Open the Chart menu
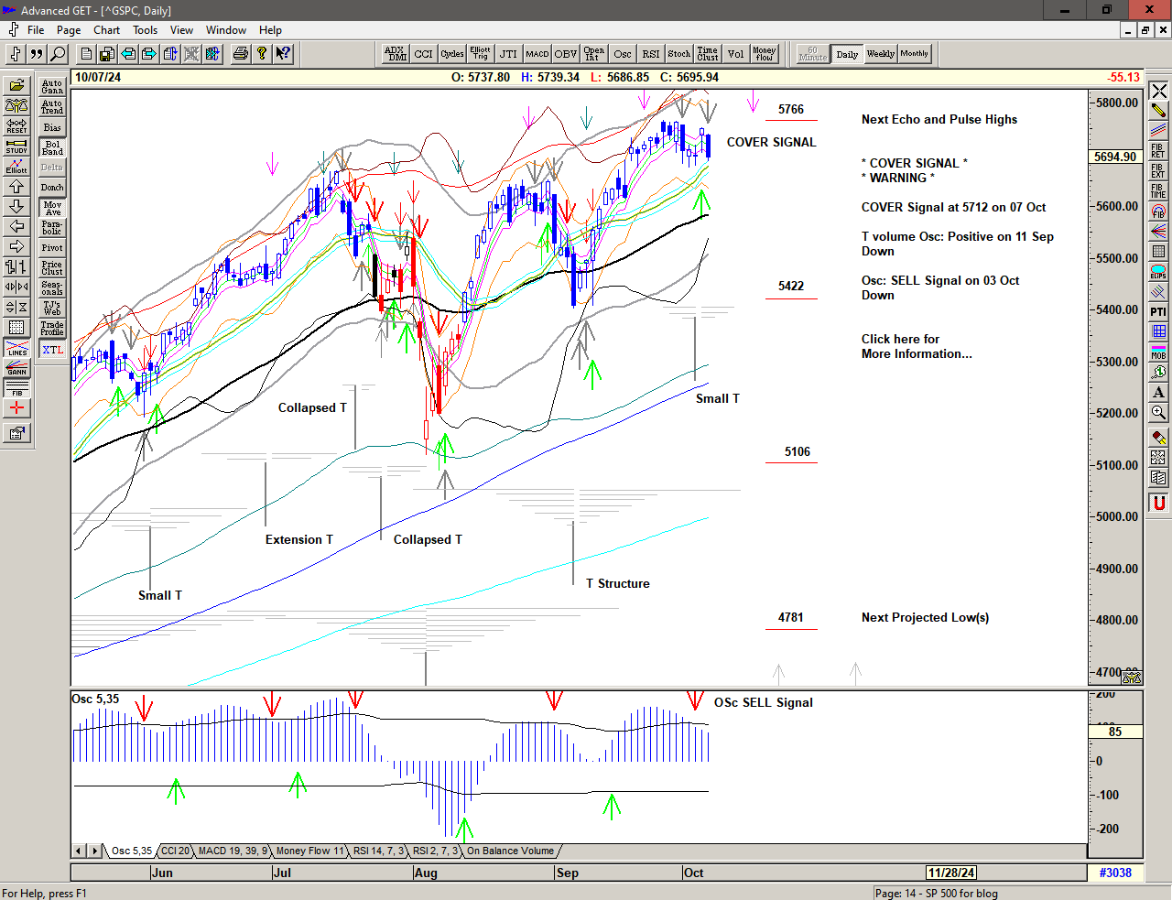This screenshot has width=1172, height=900. pyautogui.click(x=106, y=30)
